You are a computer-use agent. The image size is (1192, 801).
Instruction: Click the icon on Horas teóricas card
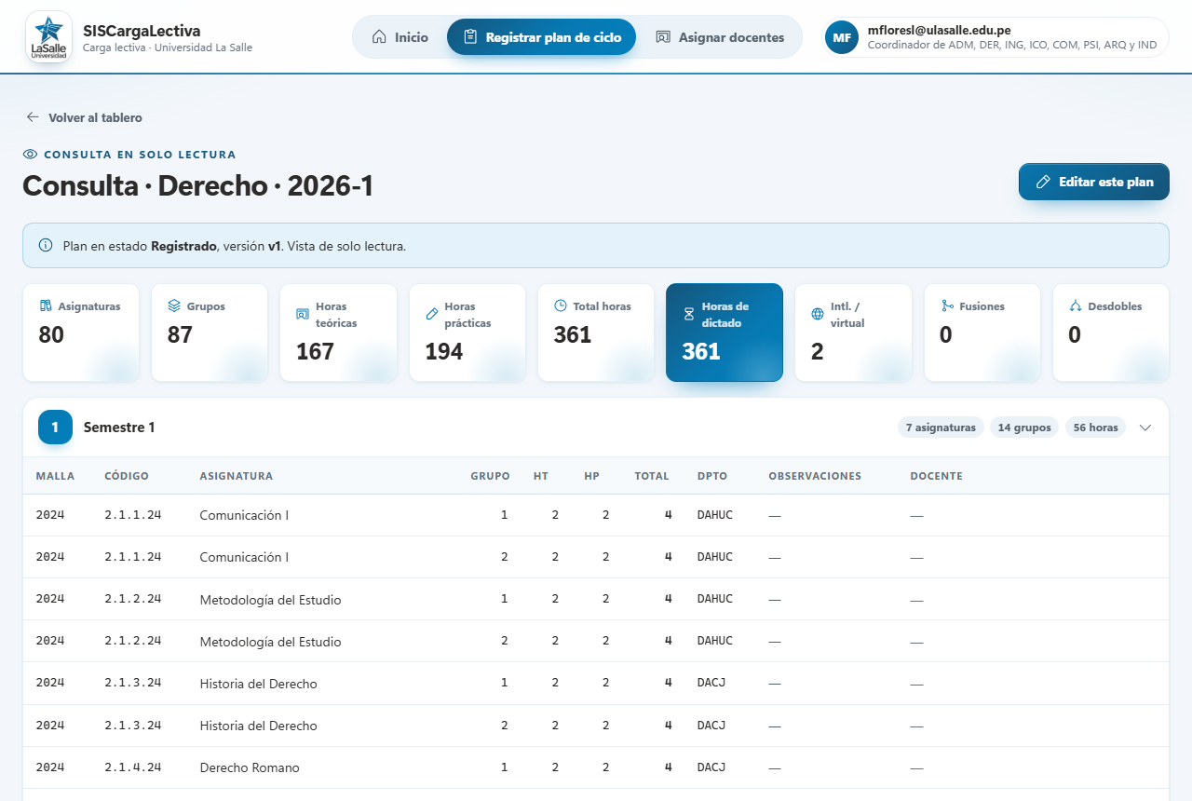click(x=303, y=314)
